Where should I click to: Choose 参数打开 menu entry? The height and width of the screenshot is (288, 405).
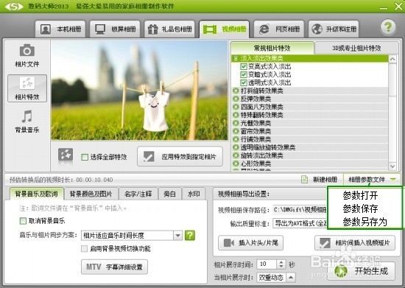point(360,195)
